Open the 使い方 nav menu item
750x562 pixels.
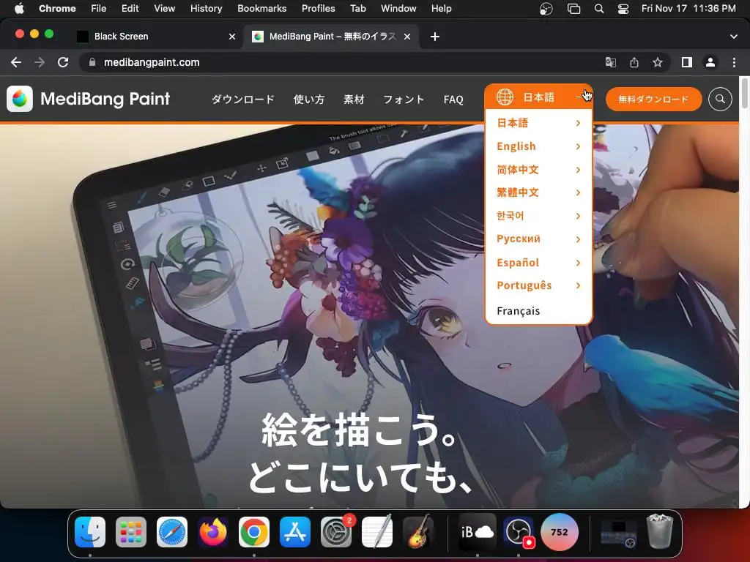[309, 100]
